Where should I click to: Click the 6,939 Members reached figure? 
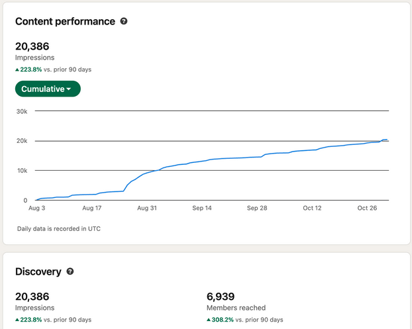(221, 297)
